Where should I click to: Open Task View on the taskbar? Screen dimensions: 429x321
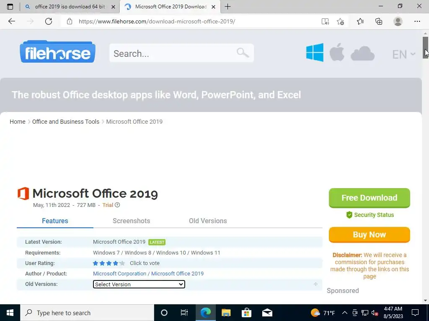(x=184, y=313)
